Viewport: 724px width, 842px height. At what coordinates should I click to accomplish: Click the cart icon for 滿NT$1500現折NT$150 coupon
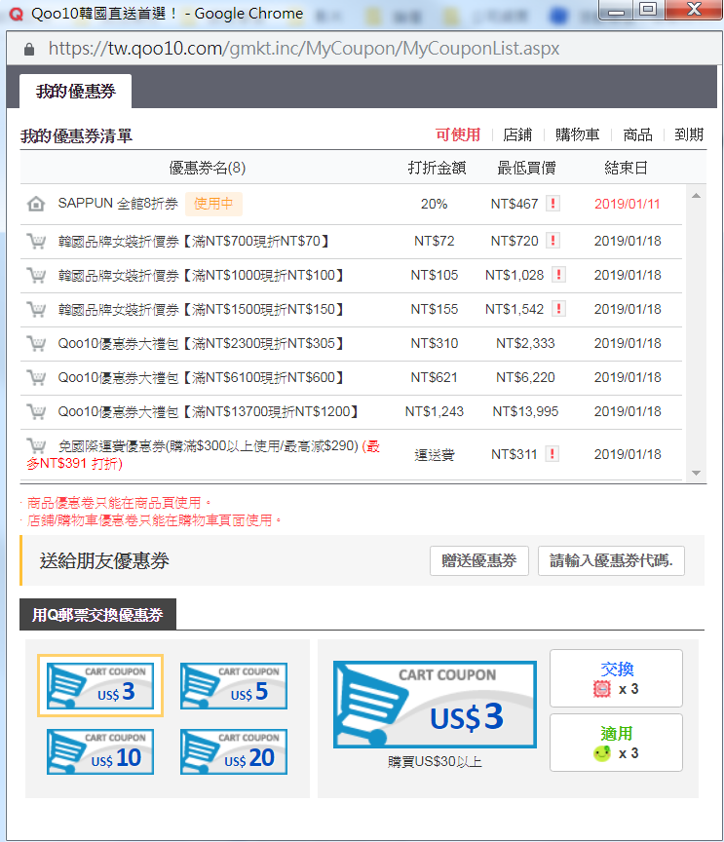pyautogui.click(x=36, y=309)
